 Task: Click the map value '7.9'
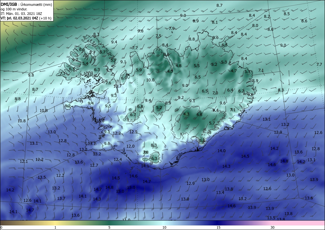tap(172, 29)
